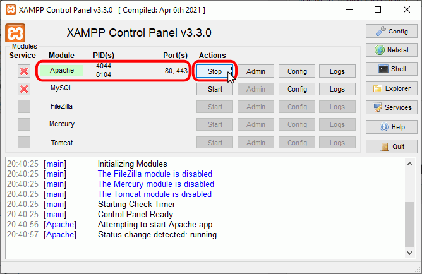Quit XAMPP via door icon button
This screenshot has width=422, height=274.
pos(391,146)
